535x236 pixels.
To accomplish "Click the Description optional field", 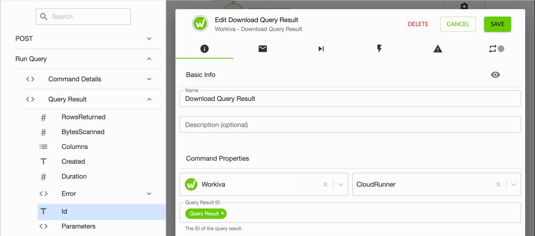I will (350, 125).
